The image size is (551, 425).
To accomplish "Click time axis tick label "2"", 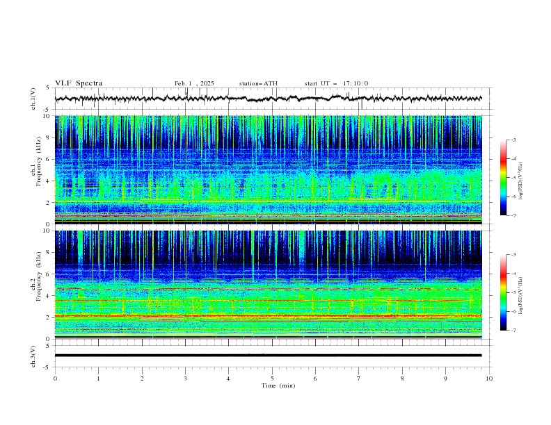I will point(142,378).
